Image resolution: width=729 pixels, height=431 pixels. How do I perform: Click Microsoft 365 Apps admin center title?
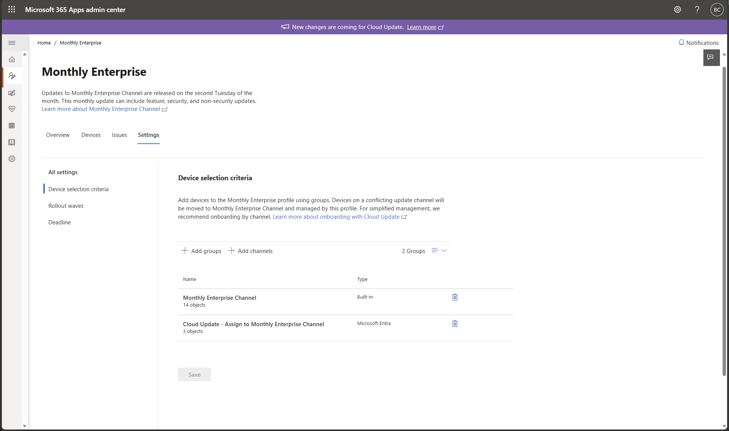(75, 9)
